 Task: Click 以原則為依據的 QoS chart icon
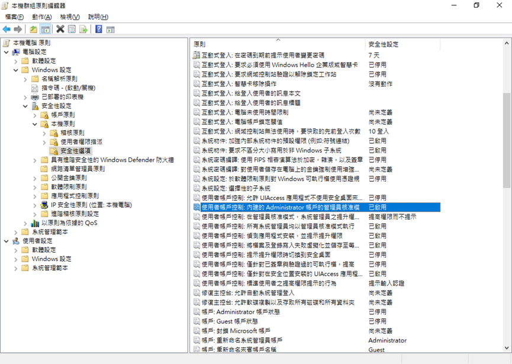(x=35, y=223)
